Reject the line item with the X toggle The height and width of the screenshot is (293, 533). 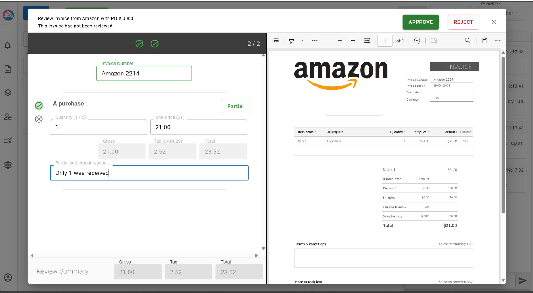[39, 119]
